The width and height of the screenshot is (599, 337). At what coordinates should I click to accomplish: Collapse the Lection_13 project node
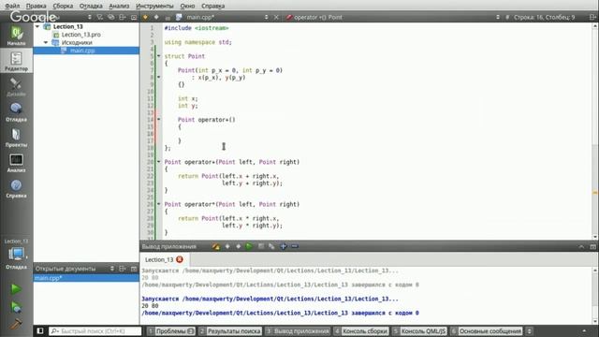click(37, 26)
